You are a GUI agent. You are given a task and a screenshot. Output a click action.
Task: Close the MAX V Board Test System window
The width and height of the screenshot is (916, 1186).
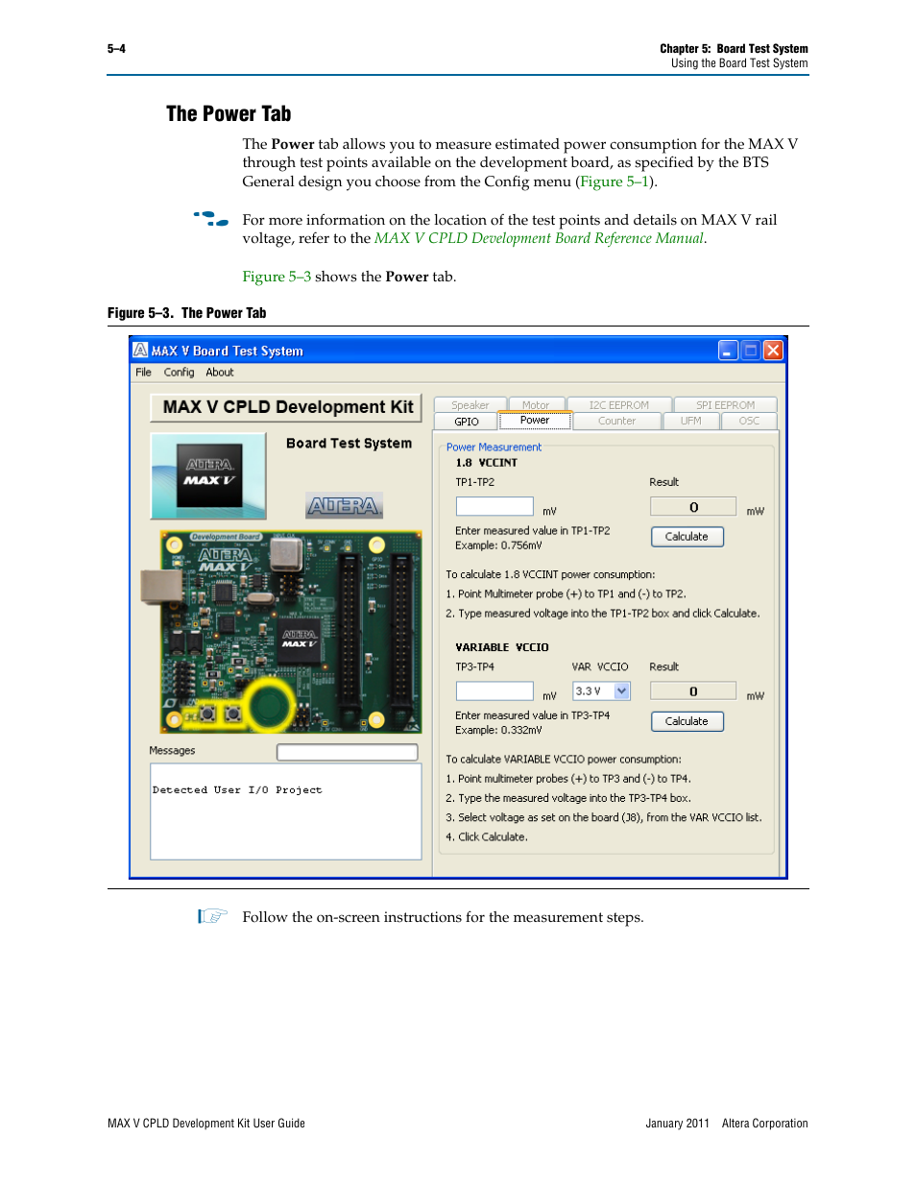point(773,351)
